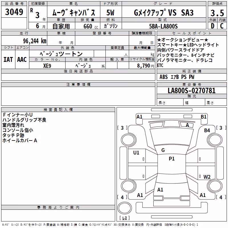Click inspector note コンソール傷小
Image resolution: width=228 pixels, height=228 pixels.
[18, 130]
